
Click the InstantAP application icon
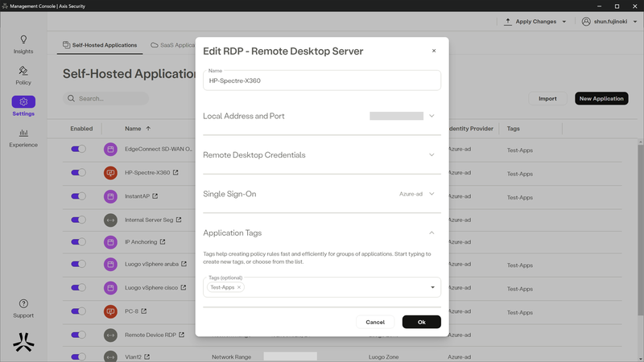[110, 196]
